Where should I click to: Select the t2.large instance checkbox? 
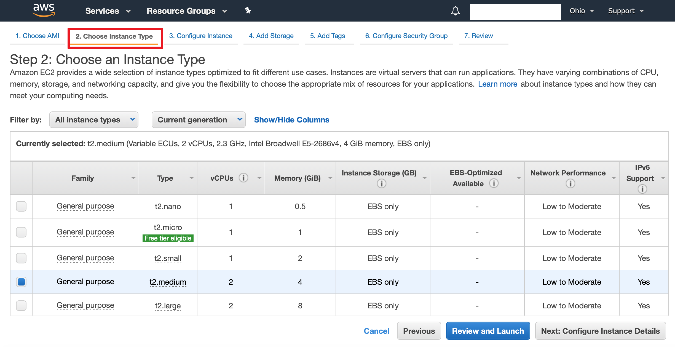[21, 306]
